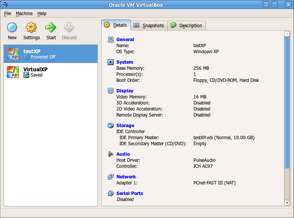294x218 pixels.
Task: Click the IDE Controller row
Action: pyautogui.click(x=130, y=132)
